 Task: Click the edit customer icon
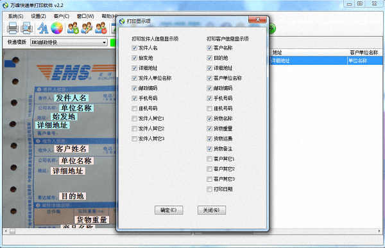(87, 28)
